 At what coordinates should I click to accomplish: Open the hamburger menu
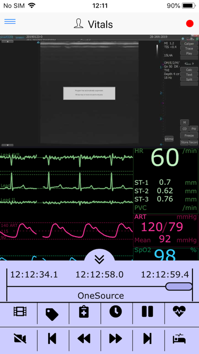tap(10, 21)
